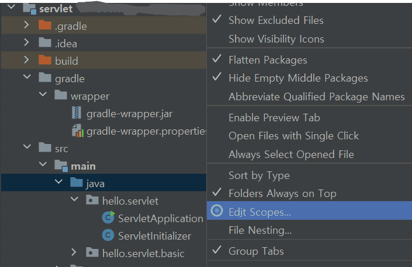Viewport: 412px width, 267px height.
Task: Toggle Hide Empty Middle Packages off
Action: 298,78
